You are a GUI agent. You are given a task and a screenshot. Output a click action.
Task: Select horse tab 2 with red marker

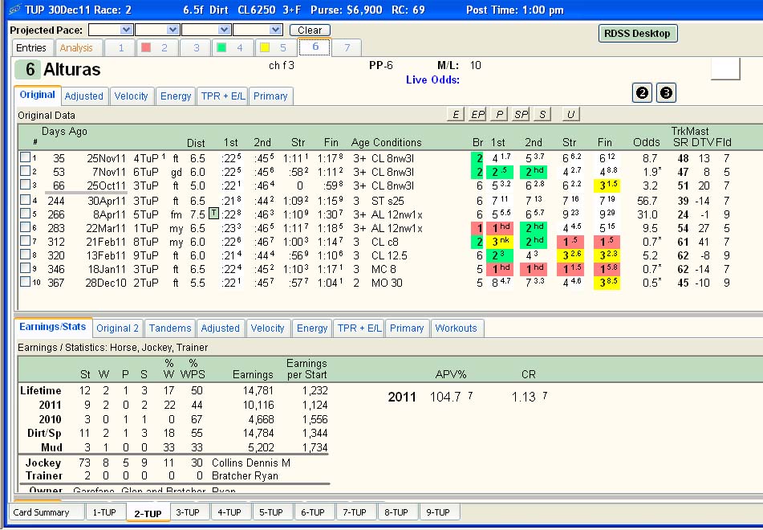[x=157, y=47]
